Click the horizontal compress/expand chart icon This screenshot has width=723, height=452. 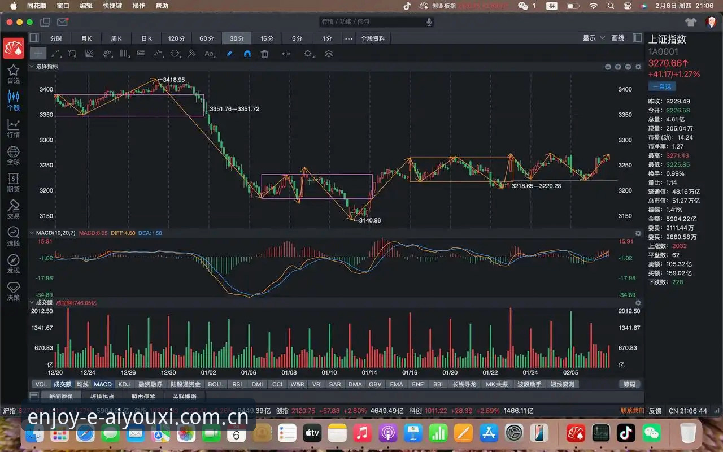coord(286,54)
